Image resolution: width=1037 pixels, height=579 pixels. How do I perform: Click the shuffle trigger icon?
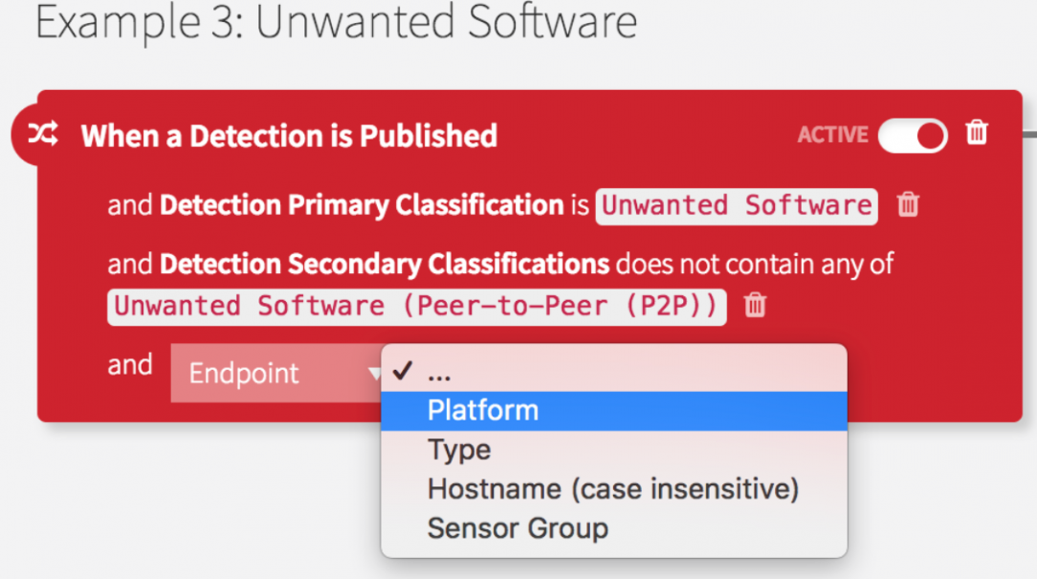click(x=41, y=136)
